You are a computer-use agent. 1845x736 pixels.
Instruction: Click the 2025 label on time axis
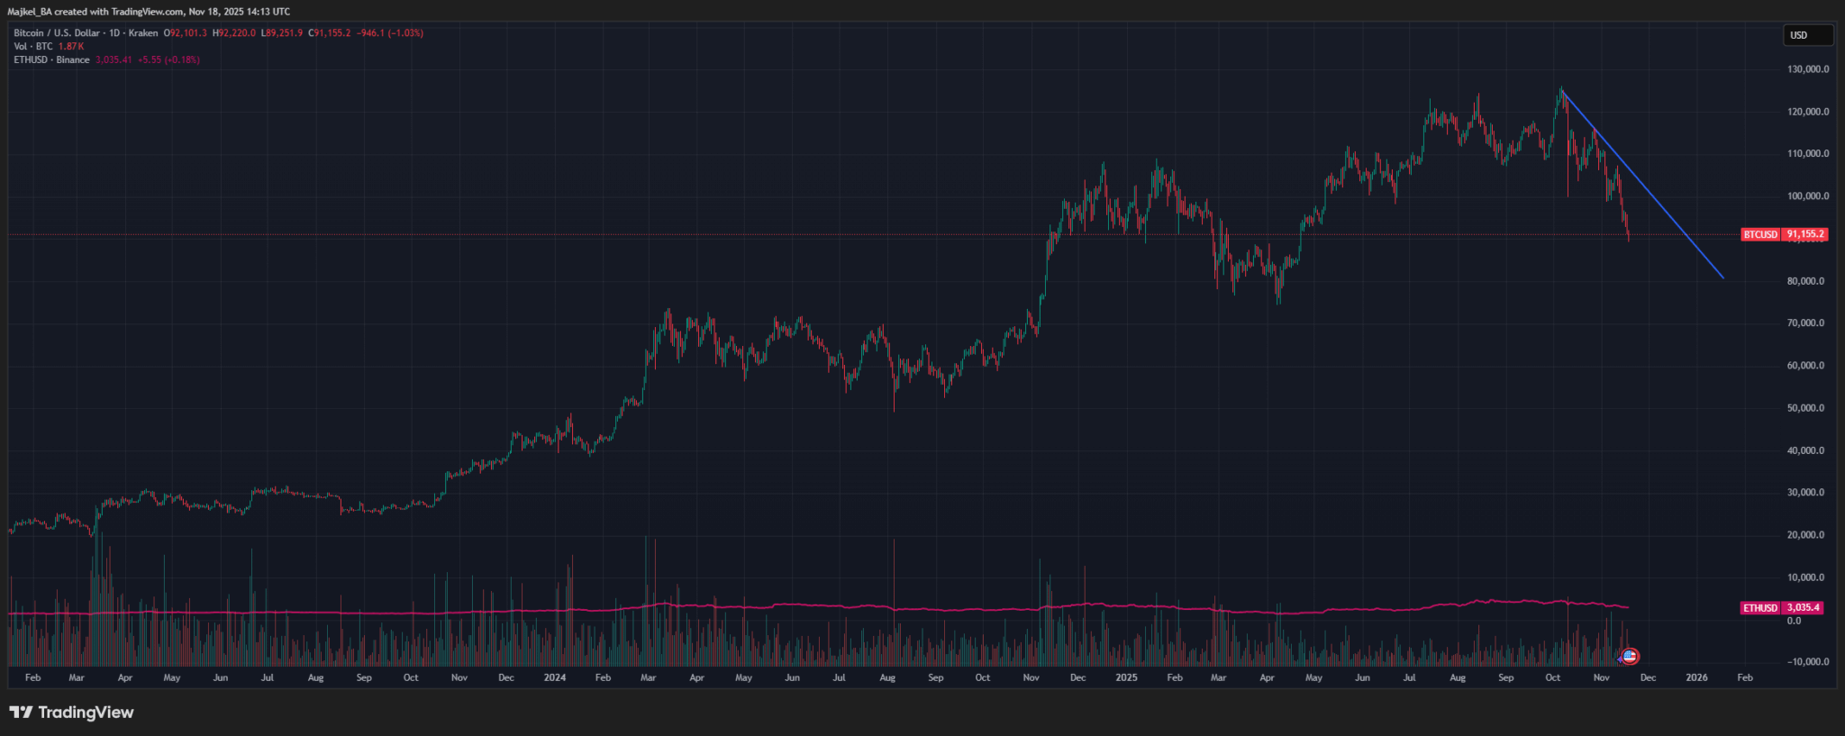pyautogui.click(x=1126, y=677)
